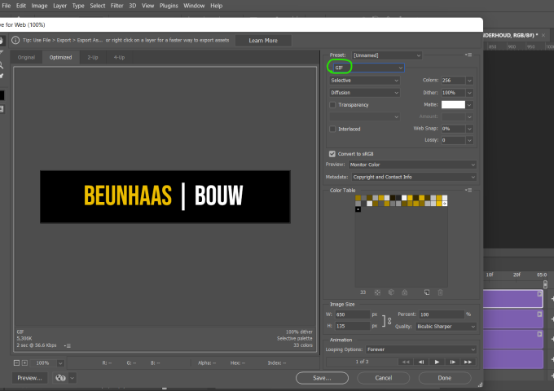Click the Cancel button

pos(384,378)
